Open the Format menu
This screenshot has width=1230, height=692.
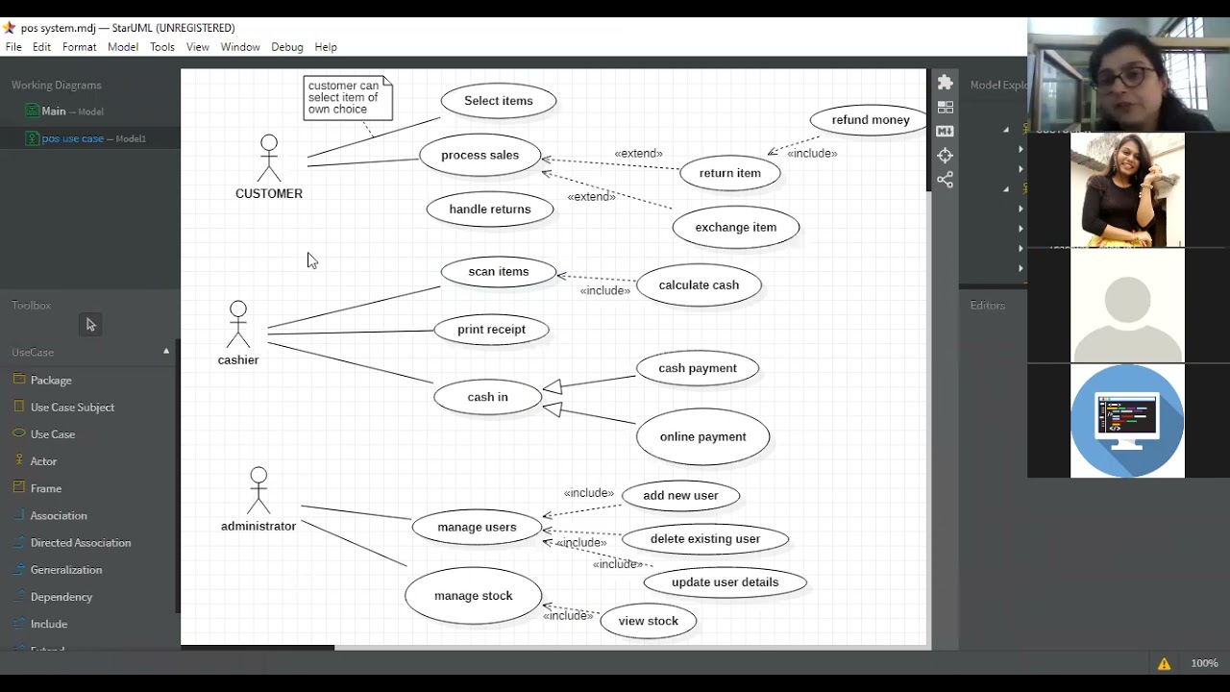coord(79,47)
